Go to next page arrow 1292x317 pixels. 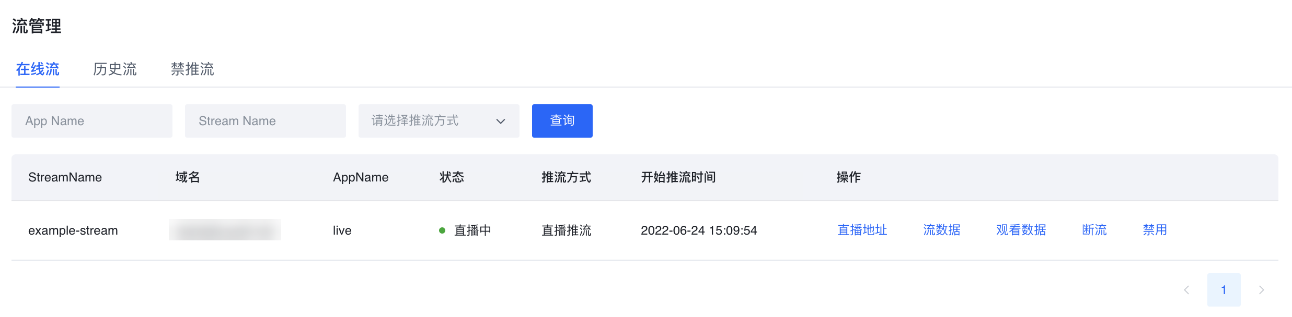1262,290
